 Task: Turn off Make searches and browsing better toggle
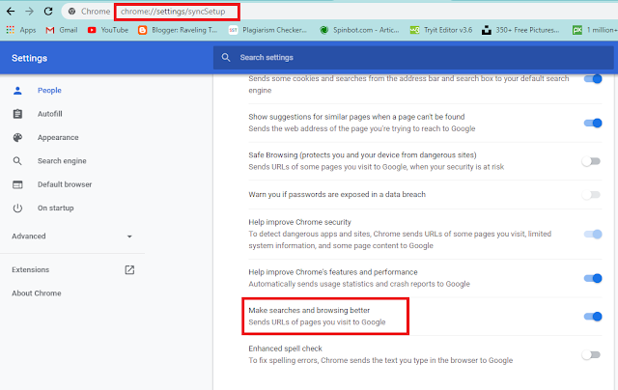coord(593,317)
